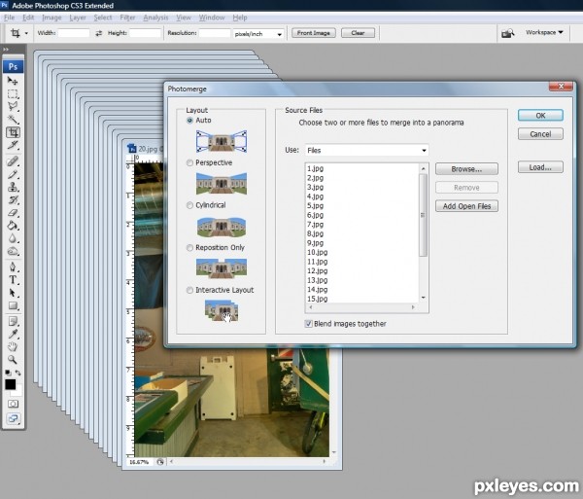Select the Rectangle shape tool
The height and width of the screenshot is (499, 583).
[x=13, y=305]
